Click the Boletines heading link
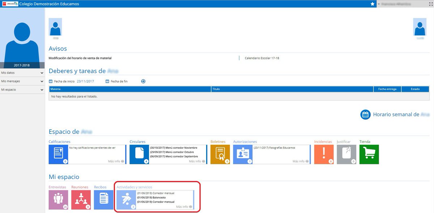This screenshot has width=434, height=213. 218,142
